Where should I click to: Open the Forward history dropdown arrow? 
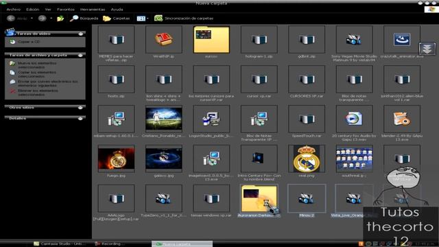(x=51, y=19)
